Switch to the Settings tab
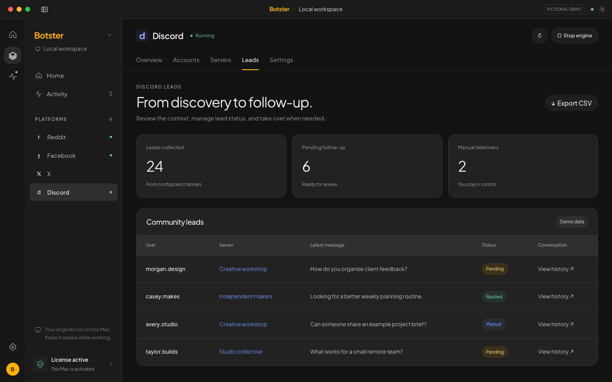Screen dimensions: 612x382 point(281,60)
